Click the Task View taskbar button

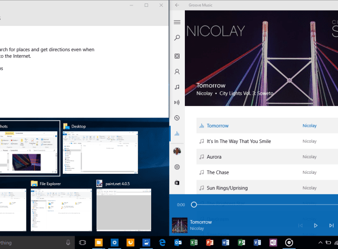click(82, 243)
